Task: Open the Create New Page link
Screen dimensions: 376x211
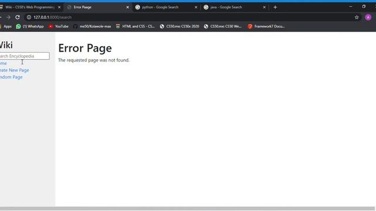Action: (x=14, y=70)
